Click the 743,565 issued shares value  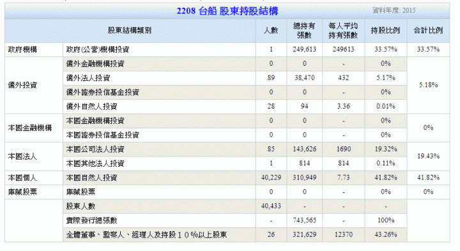(305, 220)
